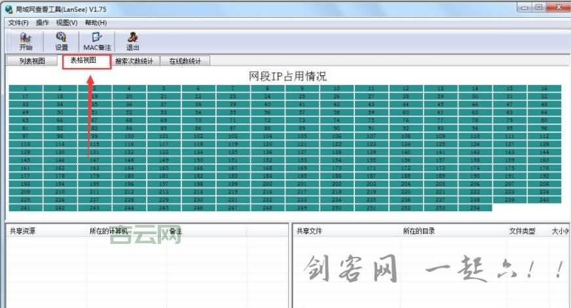Click the 退出 (Exit) toolbar icon
This screenshot has width=571, height=308.
point(132,41)
